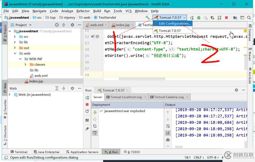The height and width of the screenshot is (162, 255).
Task: Select Edit Configurations... from the dropdown
Action: [175, 24]
